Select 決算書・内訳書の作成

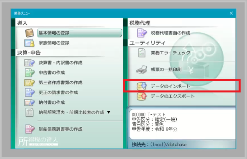pyautogui.click(x=60, y=63)
